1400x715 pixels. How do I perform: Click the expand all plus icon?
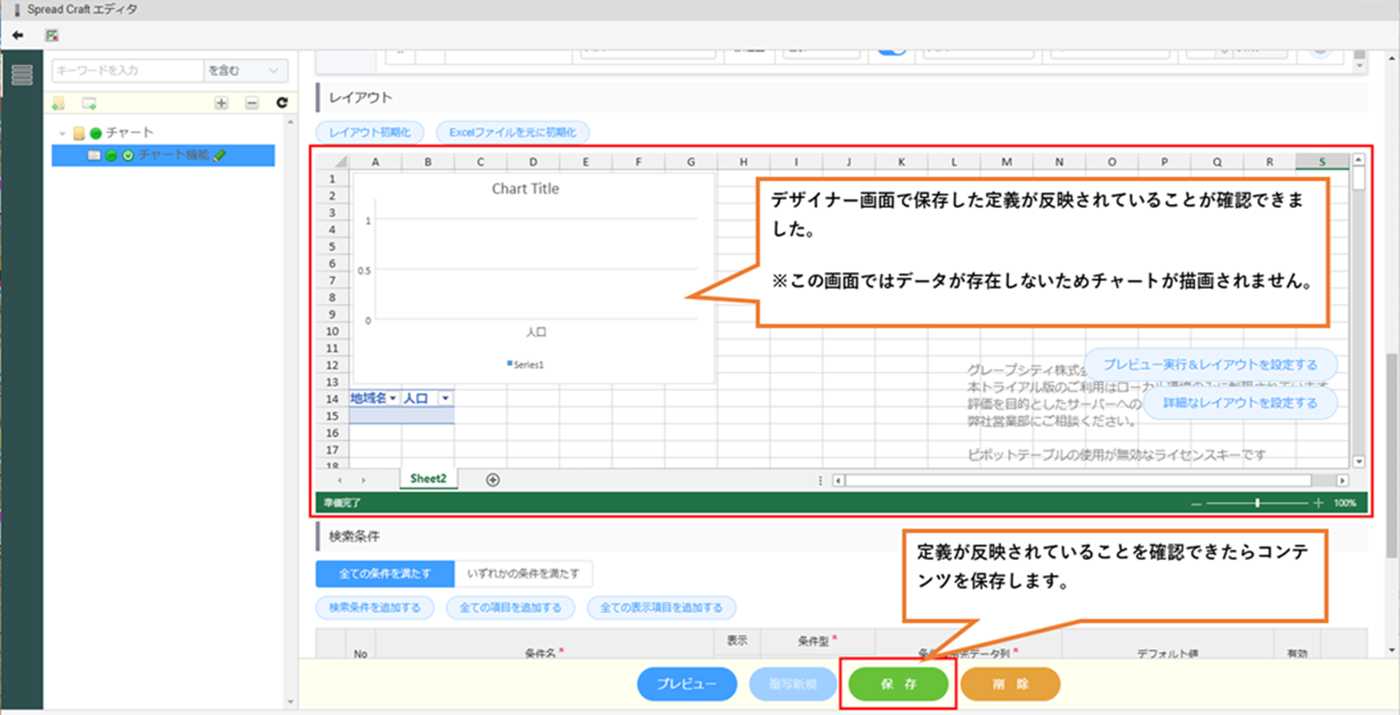point(221,103)
